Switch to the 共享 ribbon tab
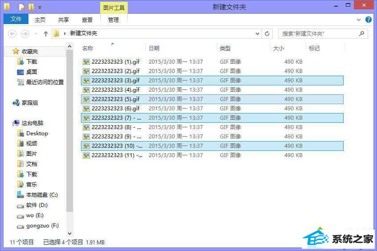 click(64, 20)
